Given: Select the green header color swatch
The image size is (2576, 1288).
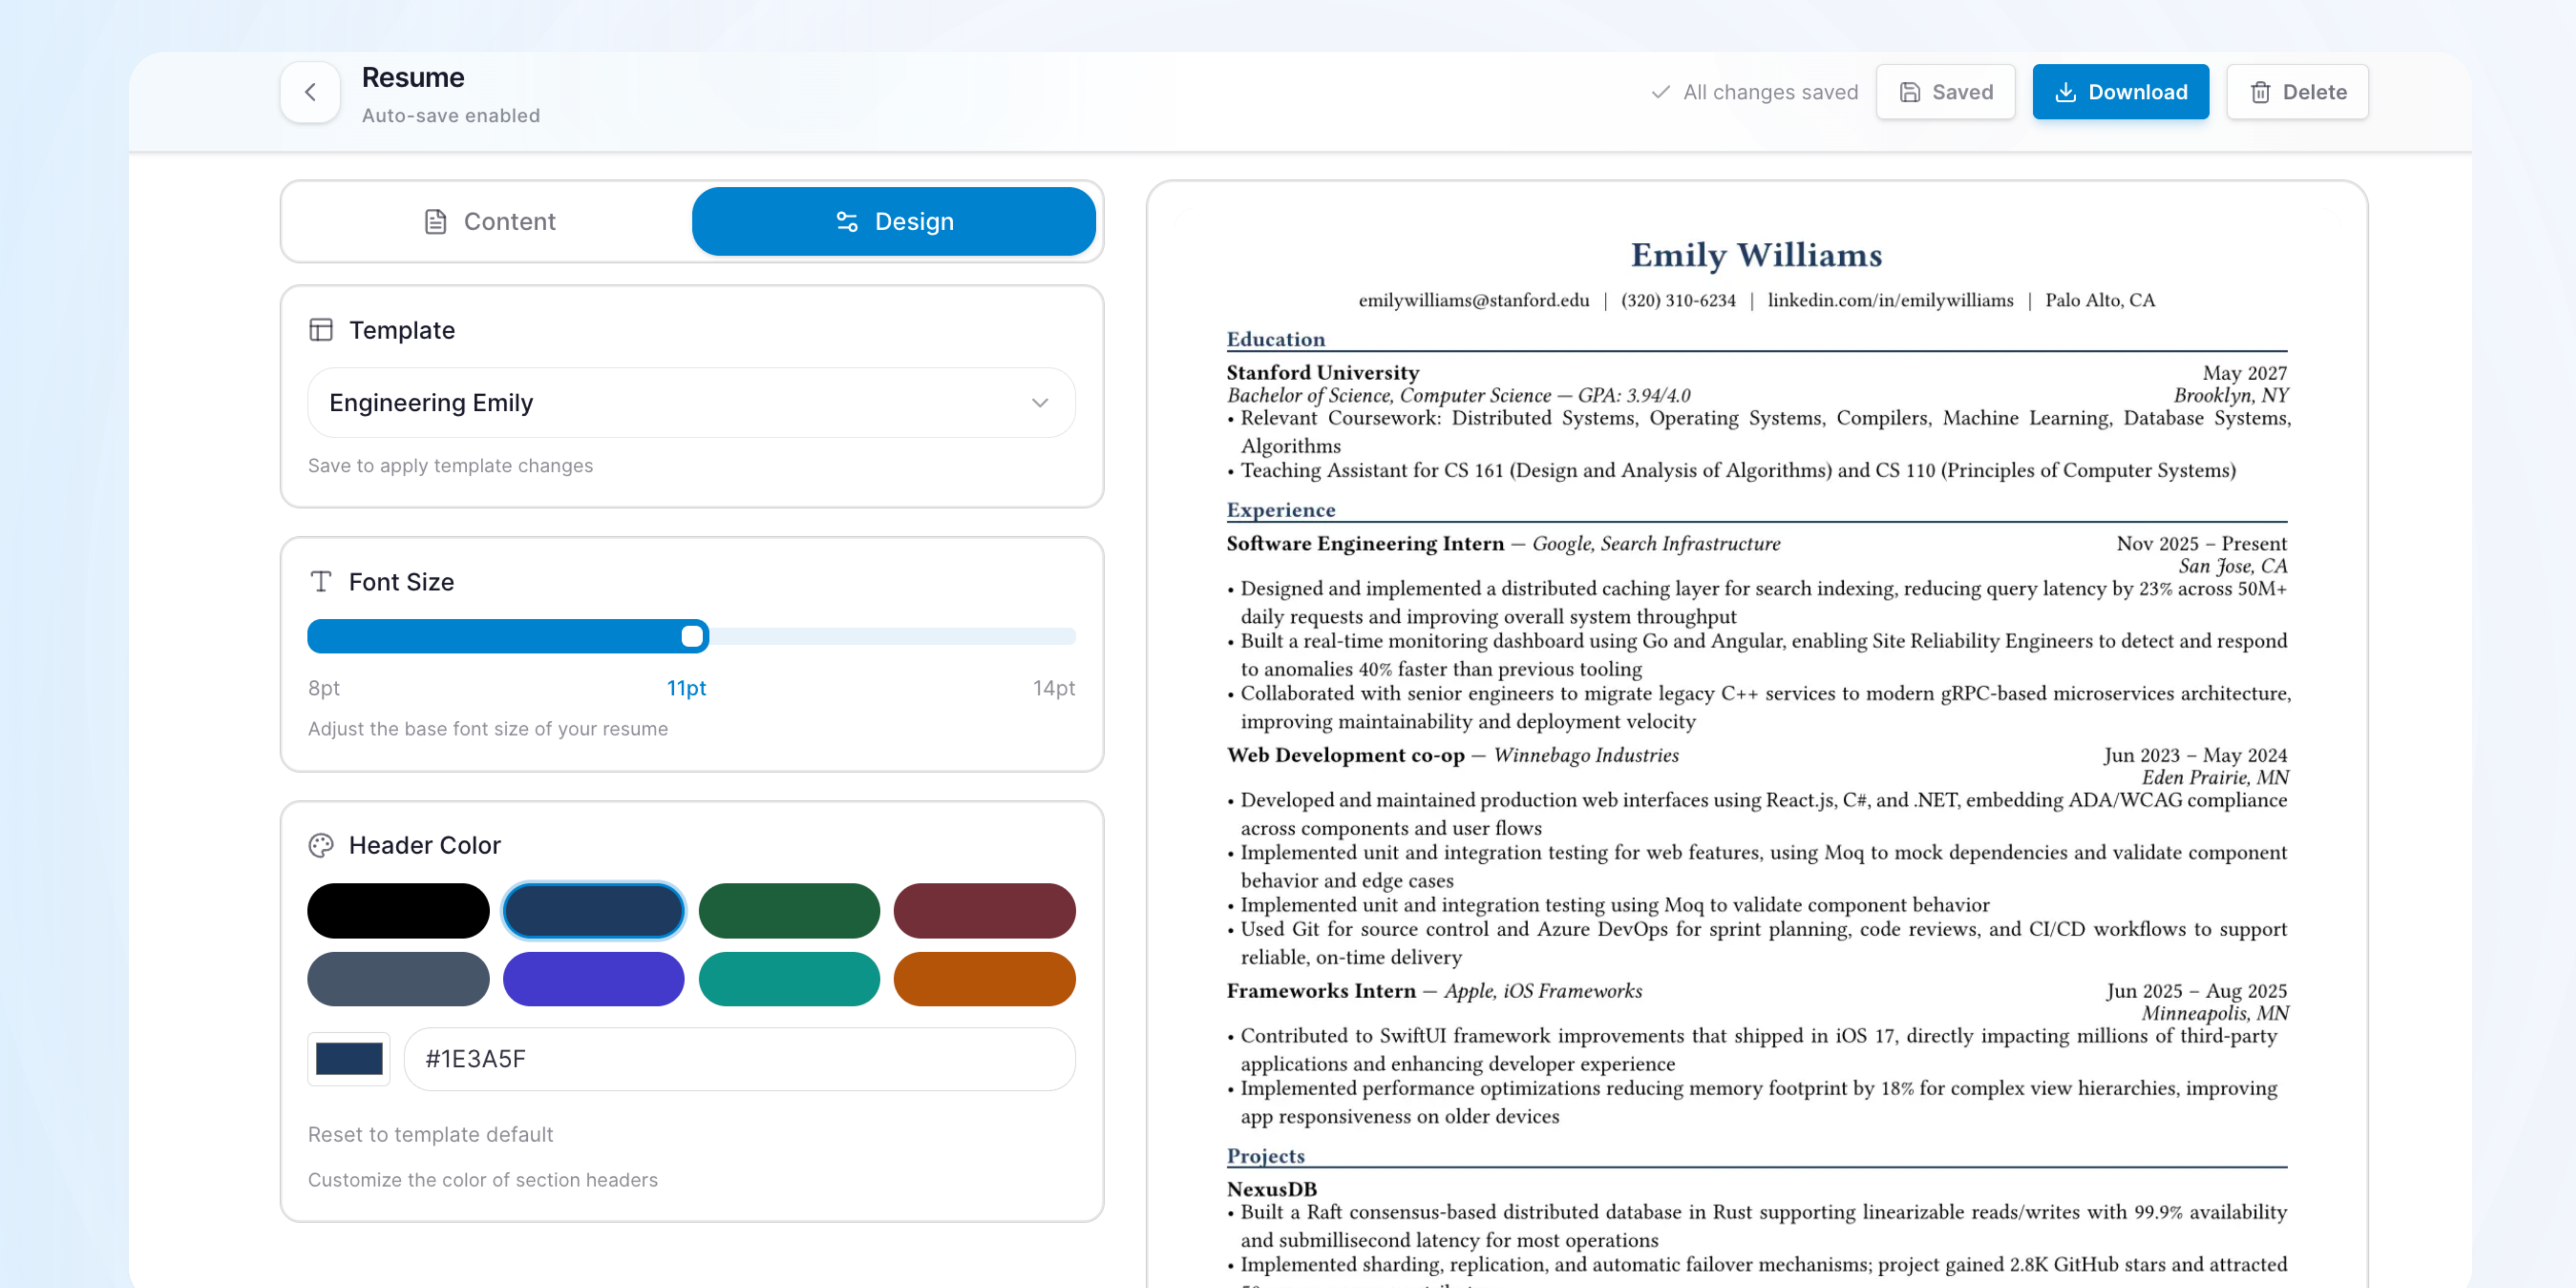Looking at the screenshot, I should [x=789, y=910].
